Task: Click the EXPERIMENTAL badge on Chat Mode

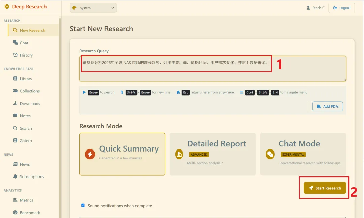Action: point(293,154)
